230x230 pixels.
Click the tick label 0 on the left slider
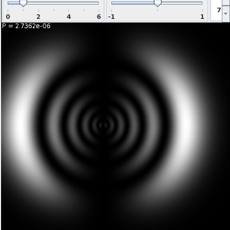click(8, 17)
